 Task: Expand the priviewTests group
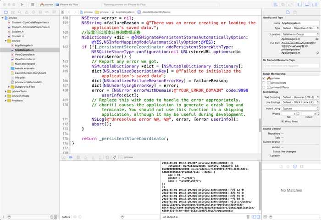6,91
